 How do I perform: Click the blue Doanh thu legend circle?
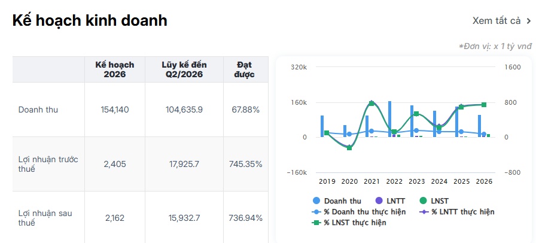pyautogui.click(x=317, y=201)
